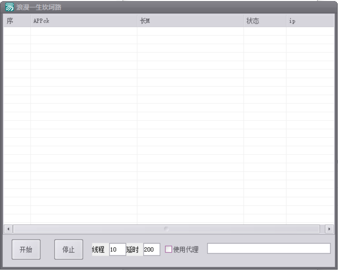The width and height of the screenshot is (338, 270).
Task: Click the empty proxy address text field
Action: coord(269,249)
